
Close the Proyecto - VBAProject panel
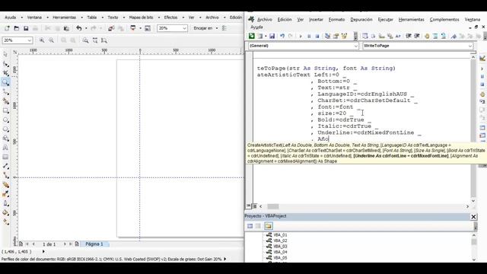pos(473,217)
